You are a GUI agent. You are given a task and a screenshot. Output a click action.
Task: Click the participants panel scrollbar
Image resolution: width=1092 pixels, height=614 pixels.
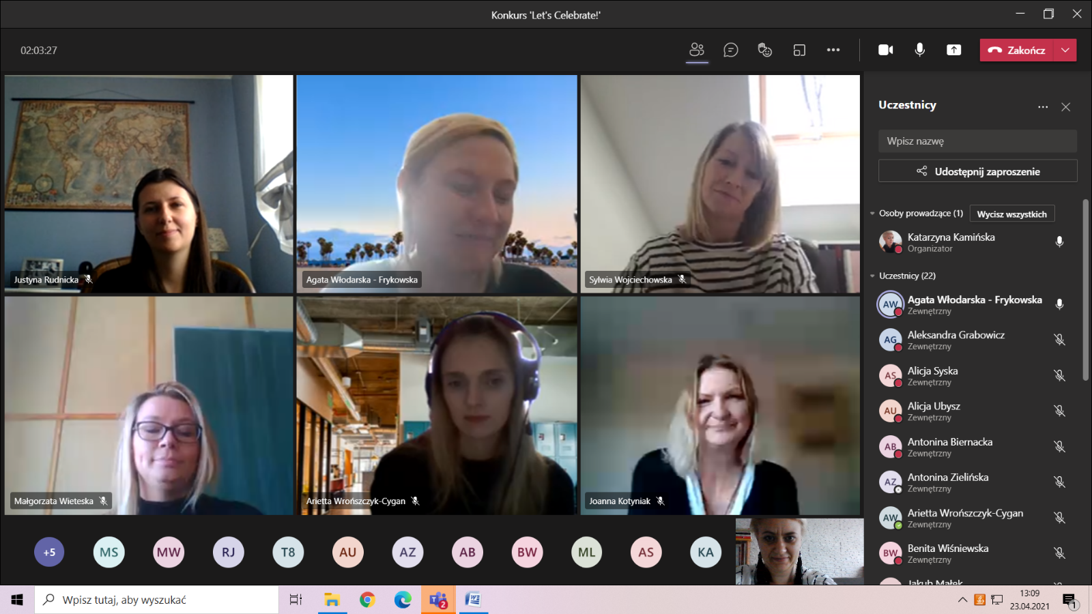pos(1085,290)
